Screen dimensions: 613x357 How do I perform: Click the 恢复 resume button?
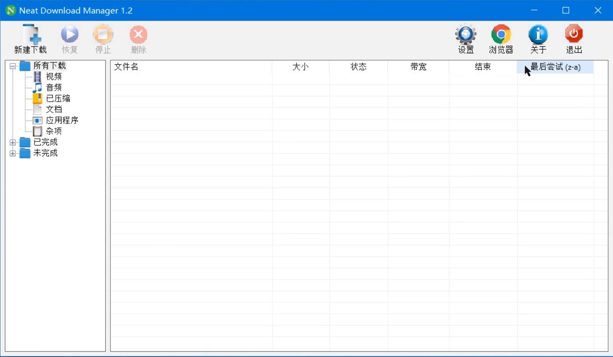coord(69,39)
